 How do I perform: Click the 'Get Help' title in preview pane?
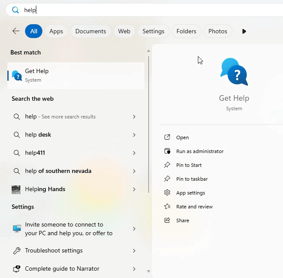(x=234, y=98)
